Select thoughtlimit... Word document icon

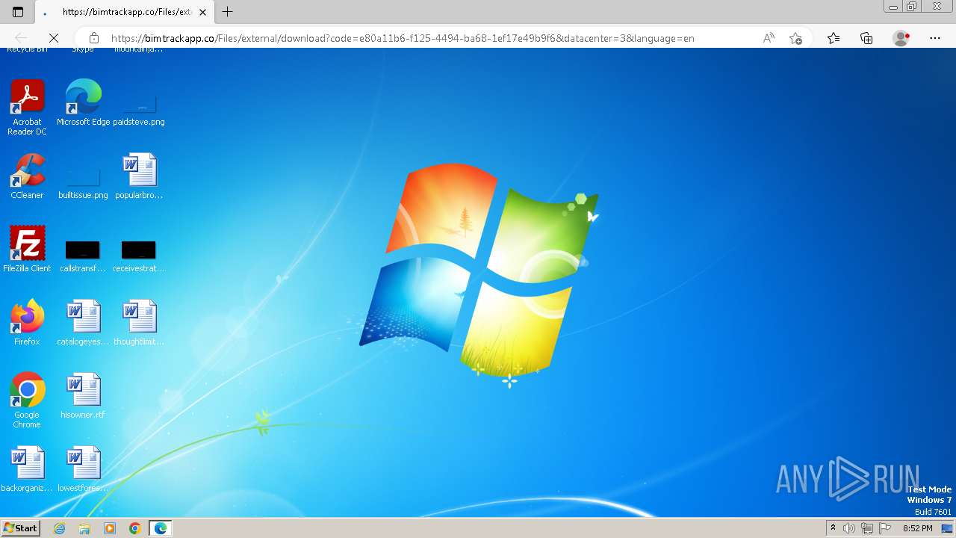[139, 322]
